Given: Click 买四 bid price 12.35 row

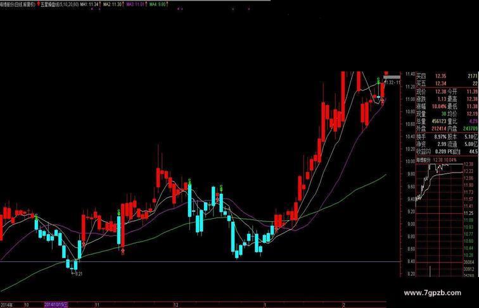Looking at the screenshot, I should [447, 76].
